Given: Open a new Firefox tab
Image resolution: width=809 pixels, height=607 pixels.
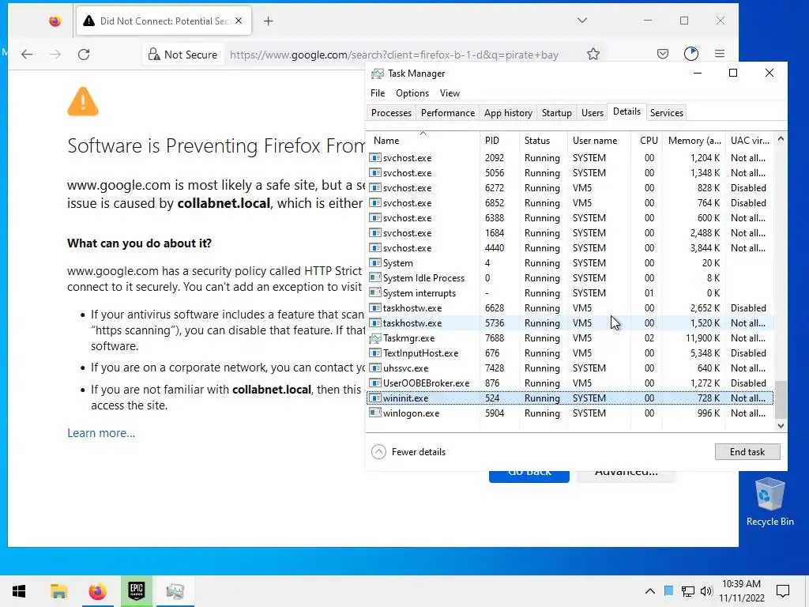Looking at the screenshot, I should (x=269, y=21).
